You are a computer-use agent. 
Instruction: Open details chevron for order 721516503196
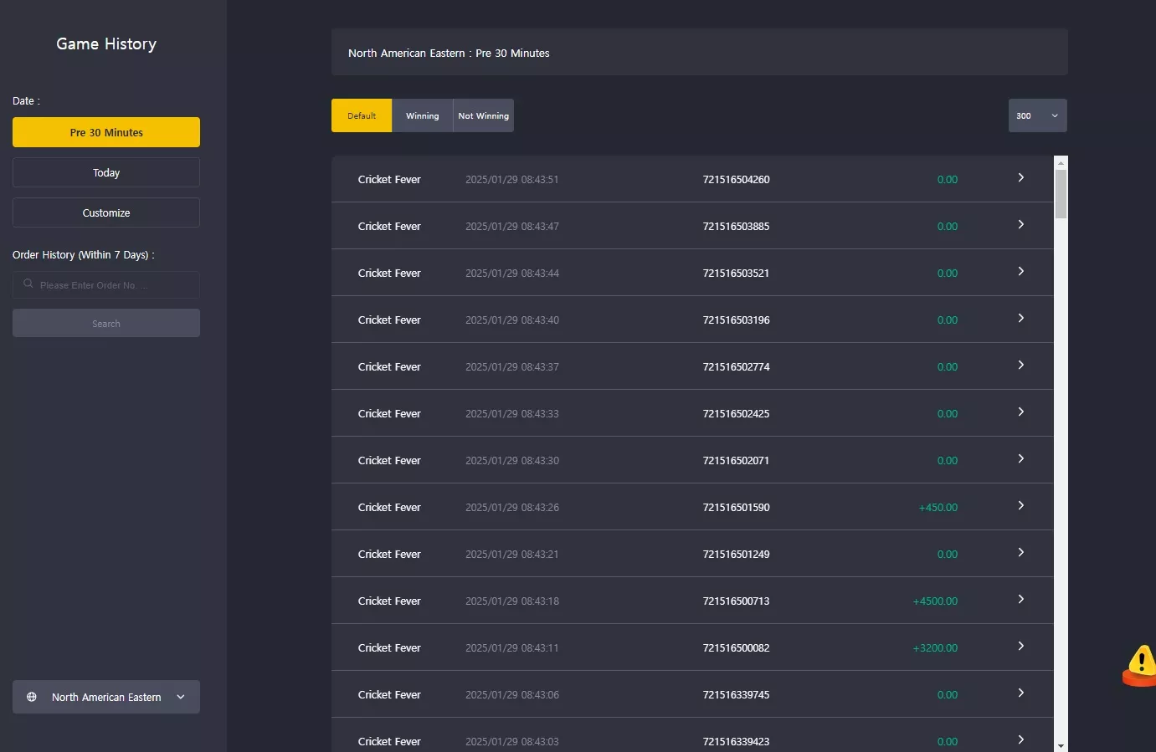click(x=1020, y=318)
